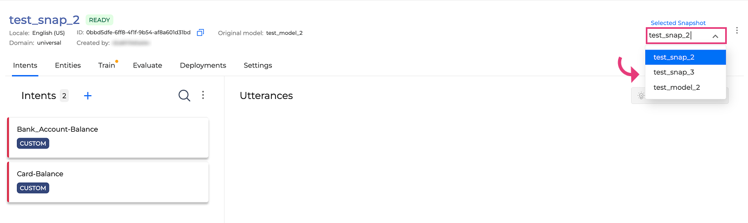Viewport: 748px width, 223px height.
Task: Switch to the Entities tab
Action: (x=68, y=65)
